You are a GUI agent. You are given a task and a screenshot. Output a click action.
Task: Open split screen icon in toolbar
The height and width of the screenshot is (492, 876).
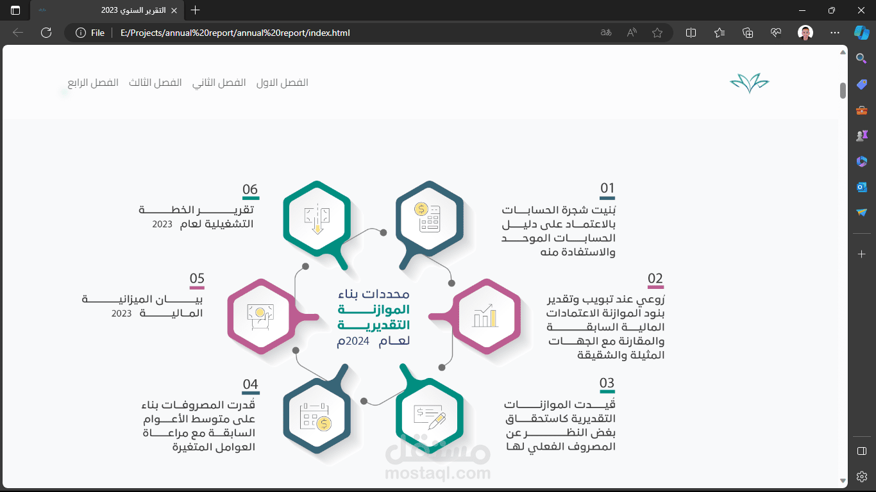coord(691,33)
